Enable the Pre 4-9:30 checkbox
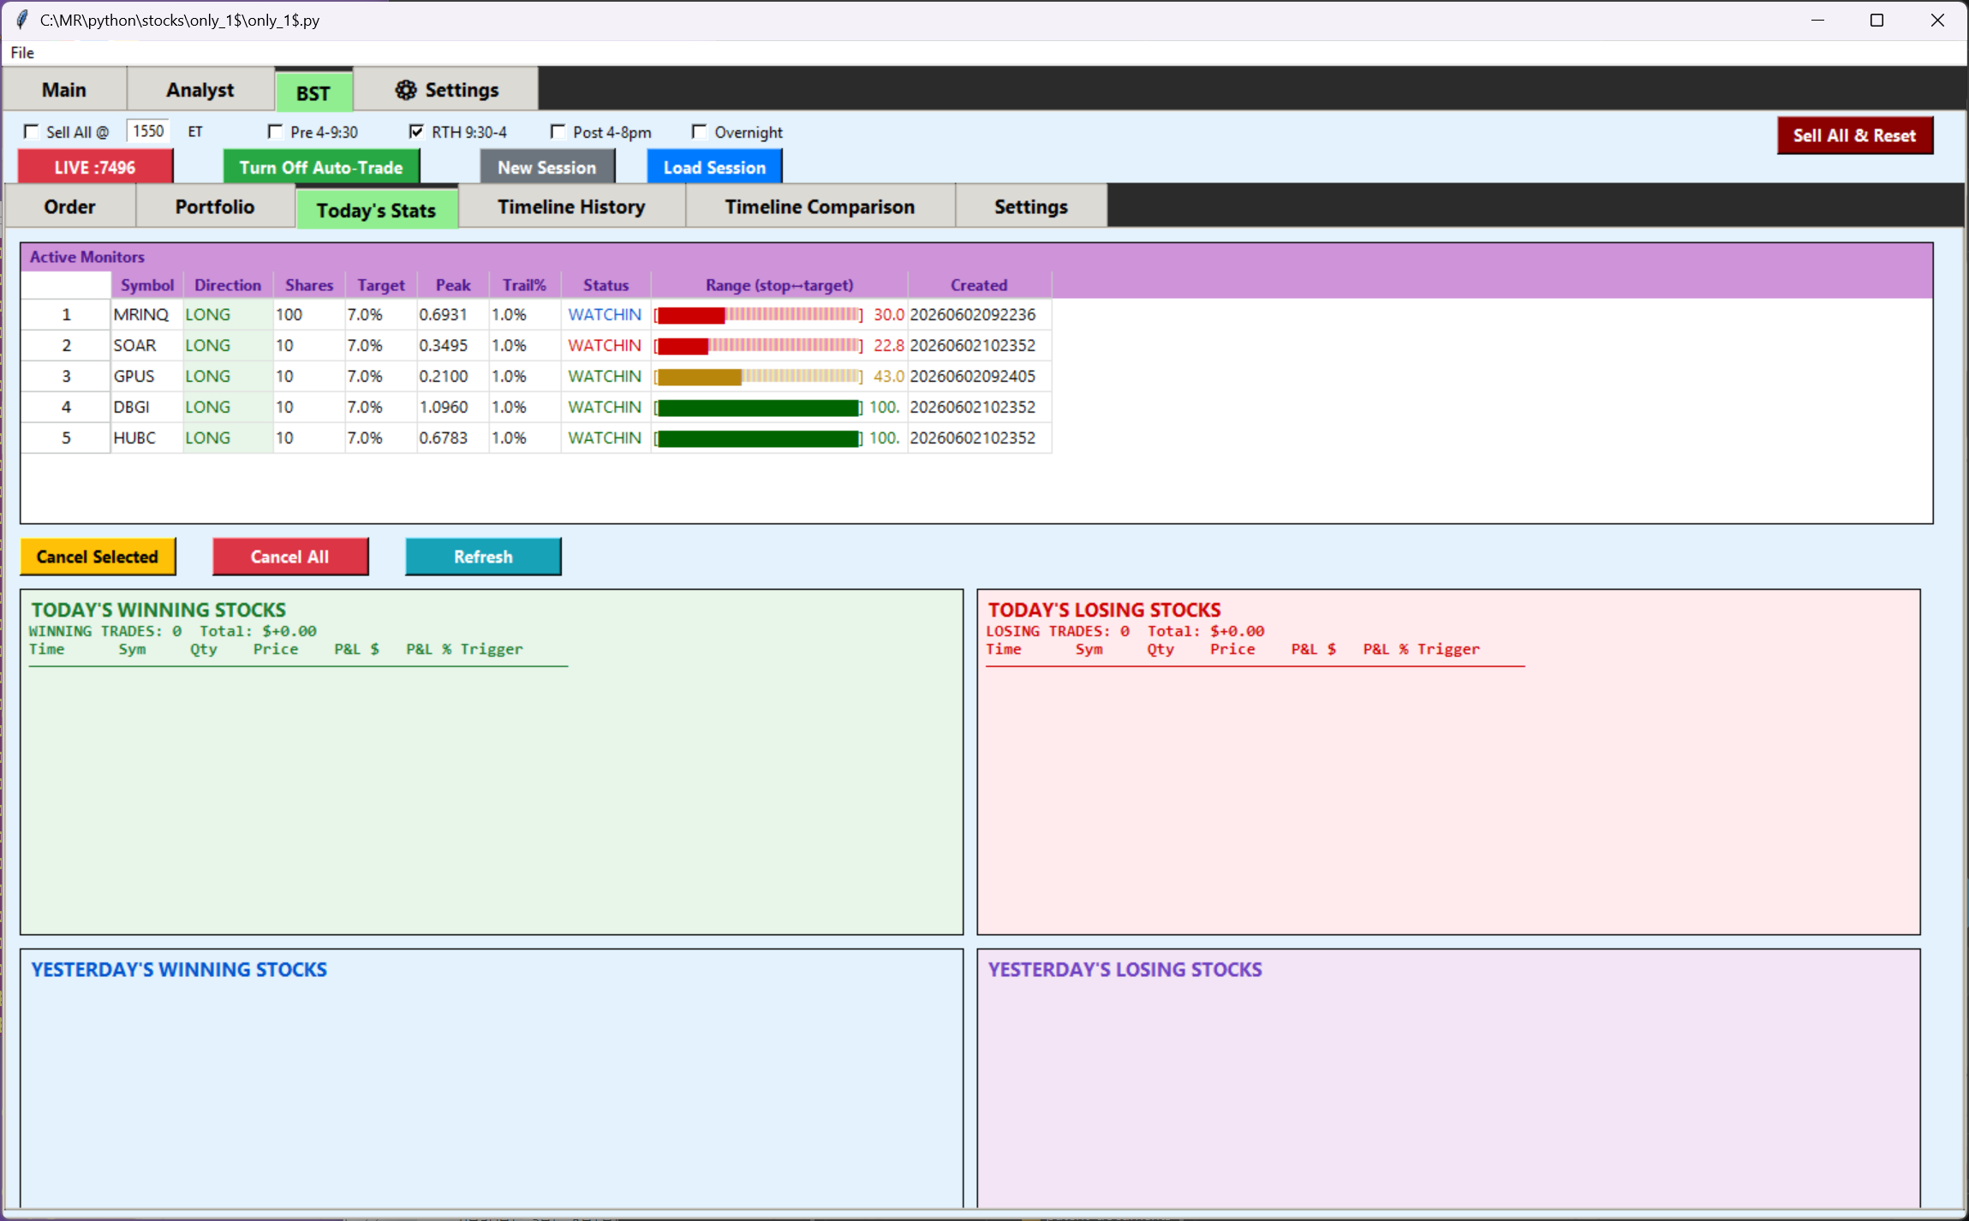The width and height of the screenshot is (1969, 1221). 275,132
